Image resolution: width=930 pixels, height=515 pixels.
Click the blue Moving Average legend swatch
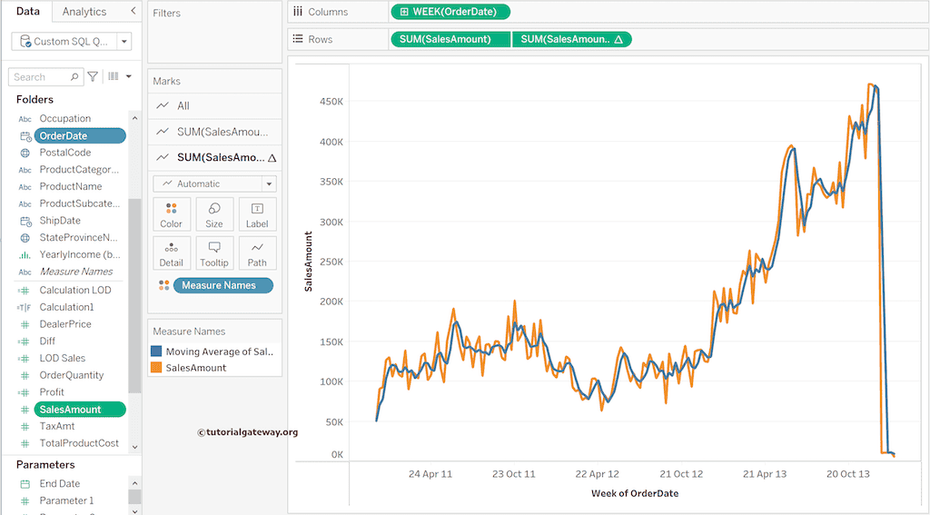157,352
